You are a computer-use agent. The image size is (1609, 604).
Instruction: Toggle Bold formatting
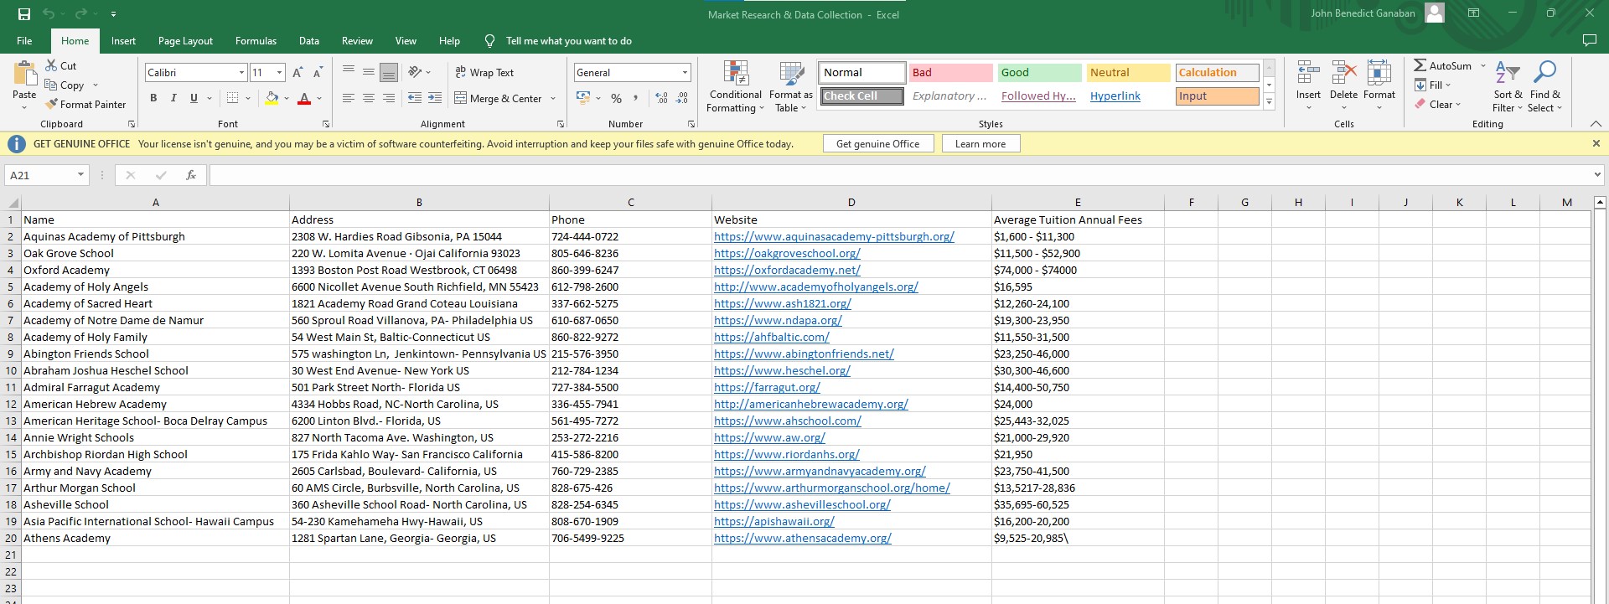click(x=153, y=99)
